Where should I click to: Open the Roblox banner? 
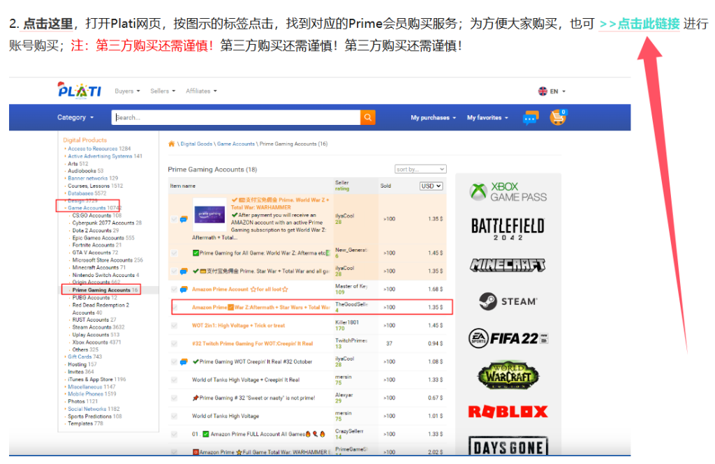click(x=508, y=412)
